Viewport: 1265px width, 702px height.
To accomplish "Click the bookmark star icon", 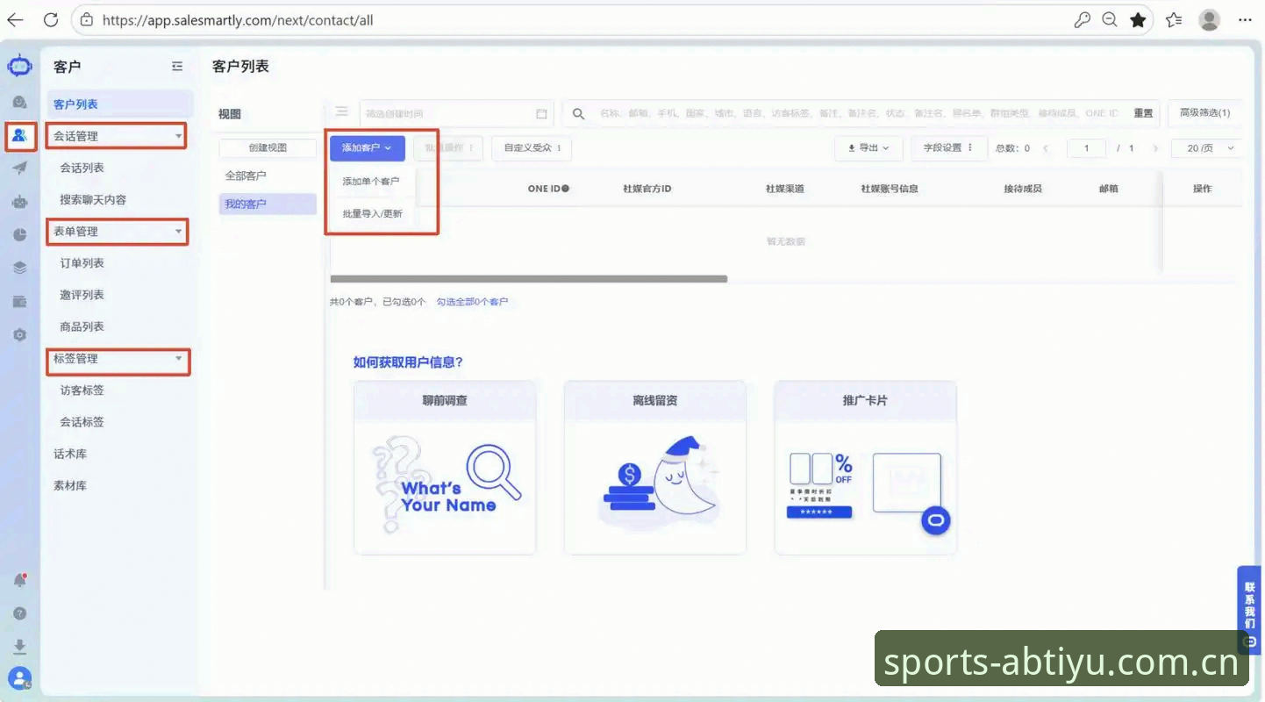I will pos(1138,19).
